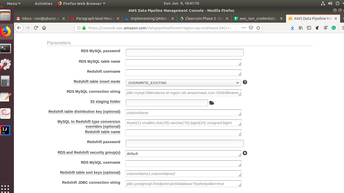The width and height of the screenshot is (344, 193).
Task: Click the green Grammarly extension icon
Action: [x=334, y=28]
